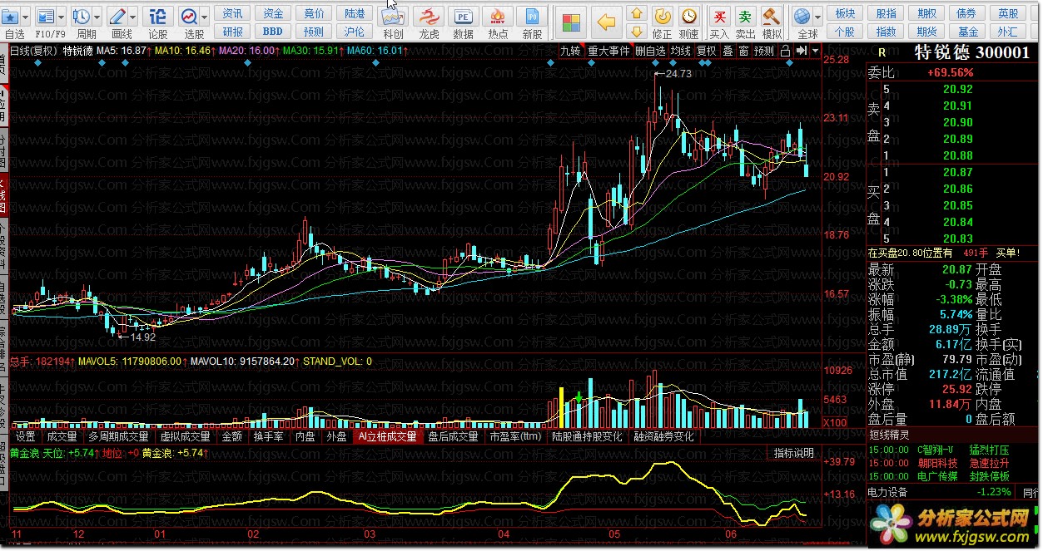Open the 全球 globe icon
This screenshot has width=1043, height=551.
pyautogui.click(x=802, y=17)
